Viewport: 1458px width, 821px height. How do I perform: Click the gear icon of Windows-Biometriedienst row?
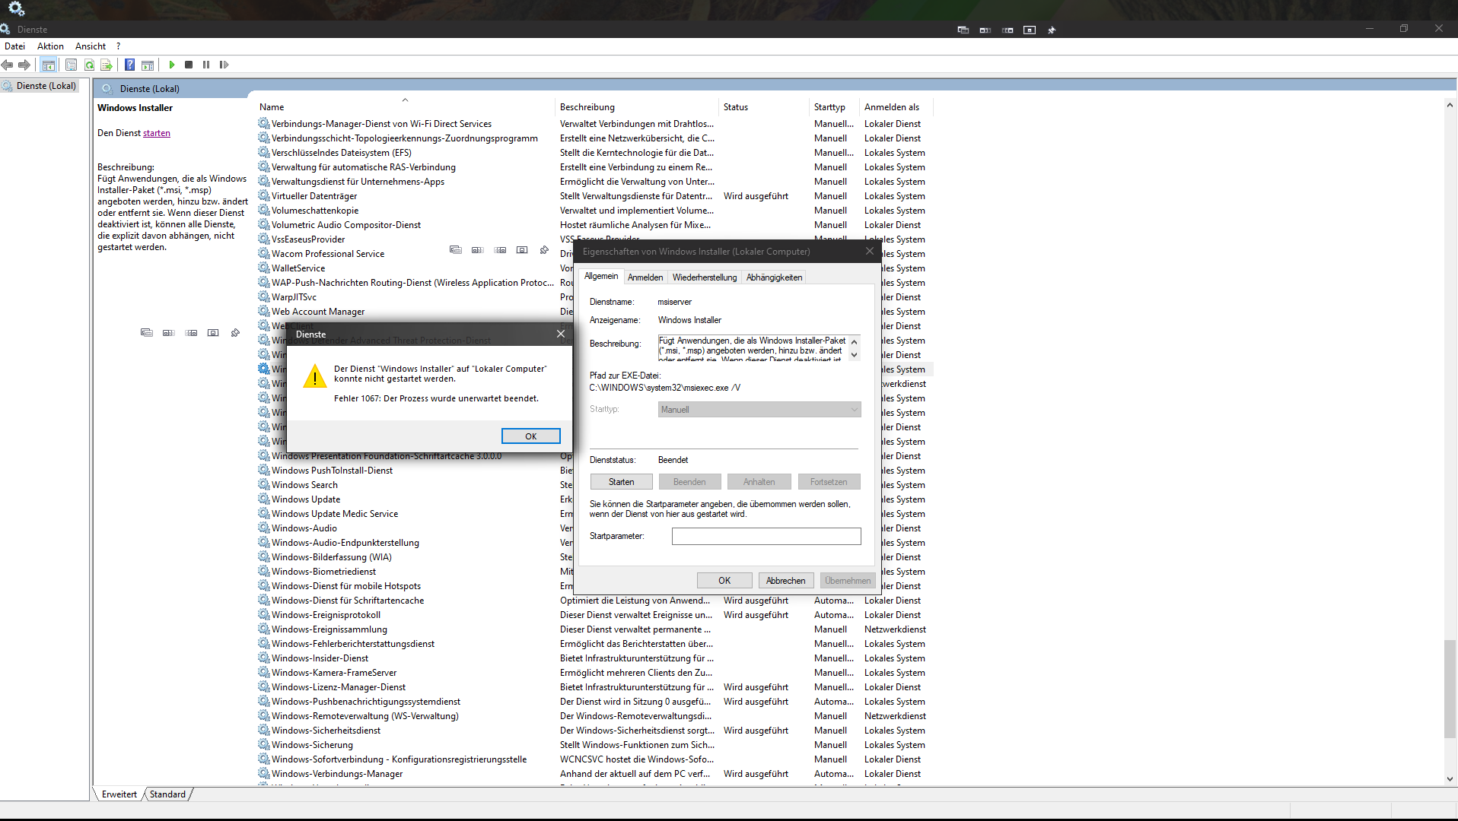264,571
